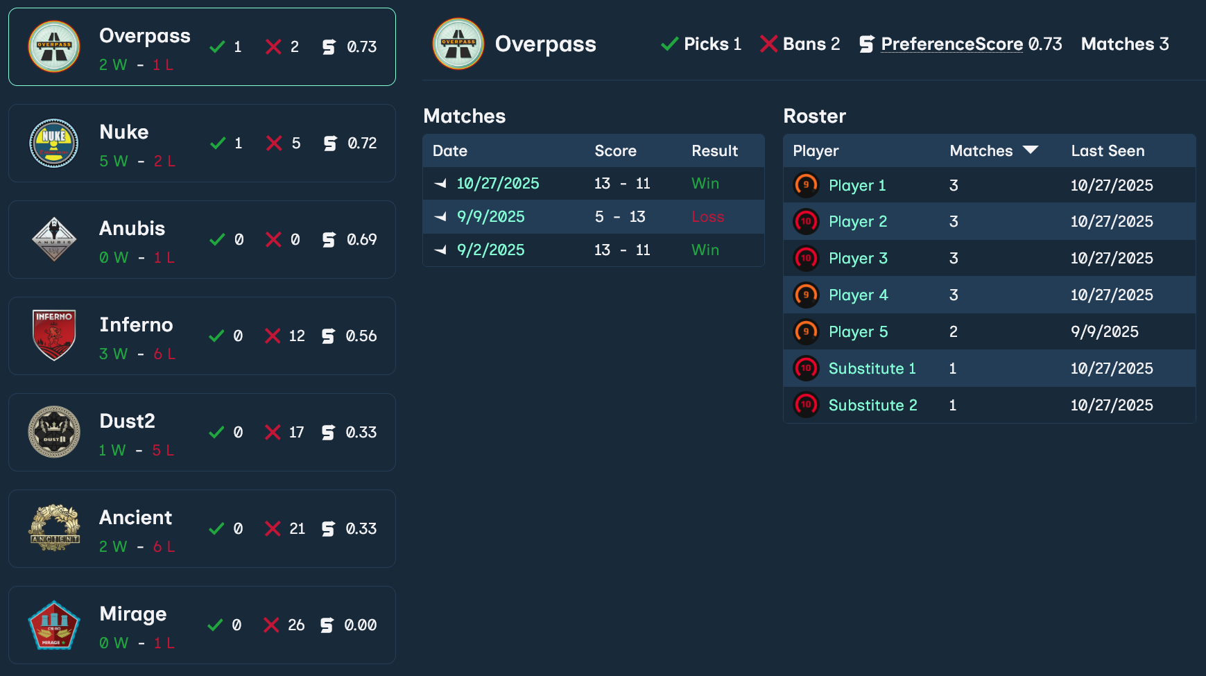Click the Score column header in Matches

(616, 150)
